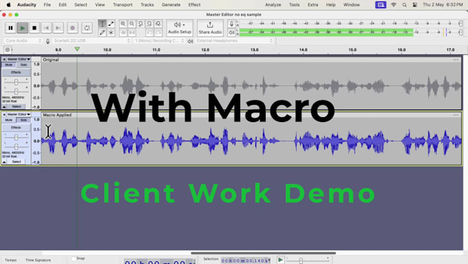Click the record meter microphone icon
Image resolution: width=468 pixels, height=264 pixels.
coord(231,23)
